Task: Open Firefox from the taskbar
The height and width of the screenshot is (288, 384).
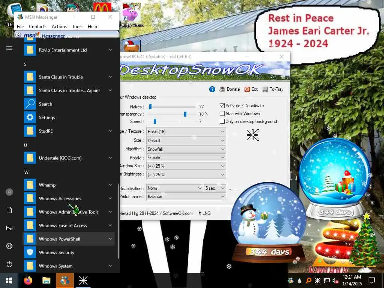Action: (28, 280)
